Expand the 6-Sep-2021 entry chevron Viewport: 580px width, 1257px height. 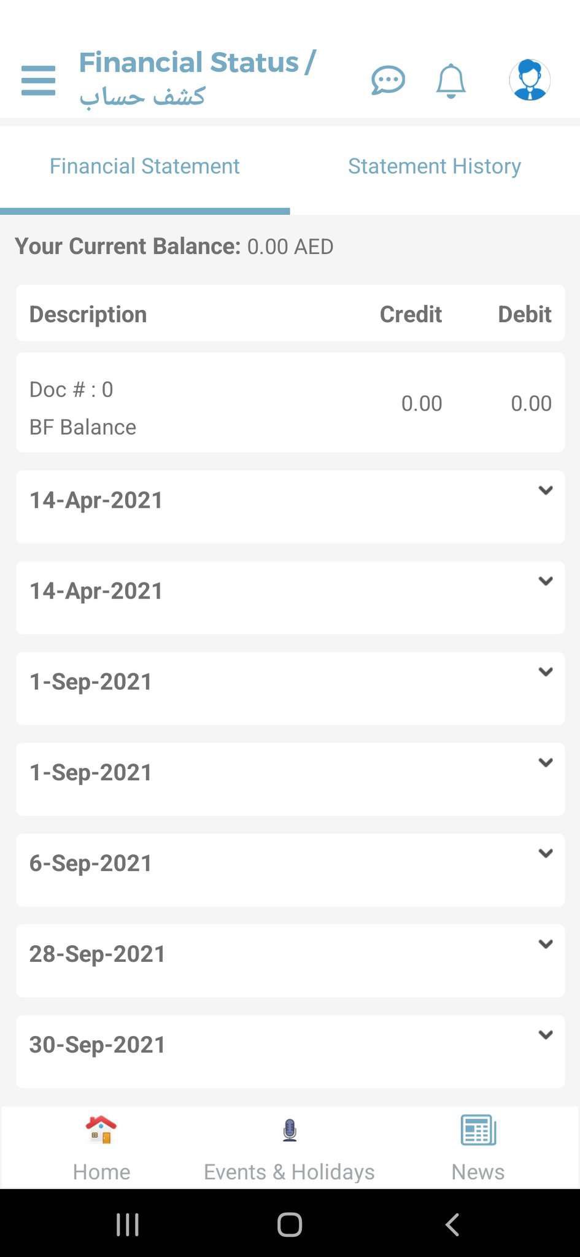point(546,854)
